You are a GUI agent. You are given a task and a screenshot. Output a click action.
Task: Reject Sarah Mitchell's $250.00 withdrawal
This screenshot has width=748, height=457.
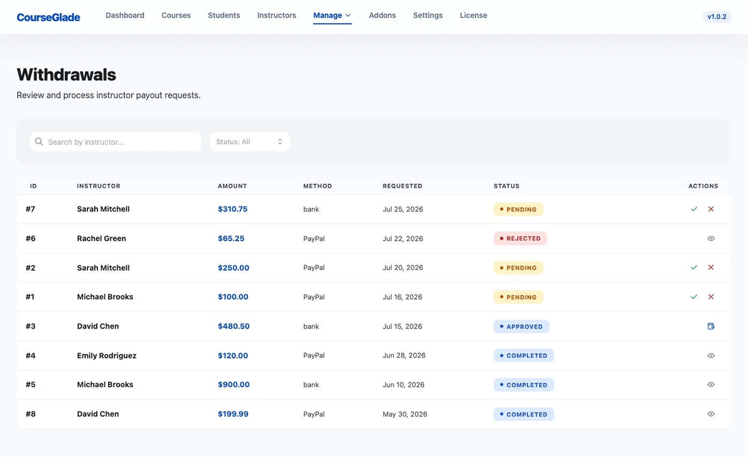(x=711, y=268)
